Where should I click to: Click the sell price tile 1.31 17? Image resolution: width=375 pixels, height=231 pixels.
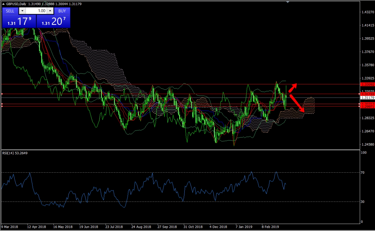19,21
